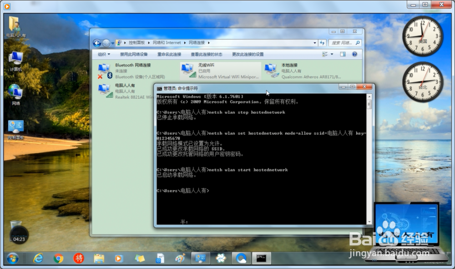Select the 无线WiFi virtual adapter
The width and height of the screenshot is (455, 269).
(x=221, y=71)
